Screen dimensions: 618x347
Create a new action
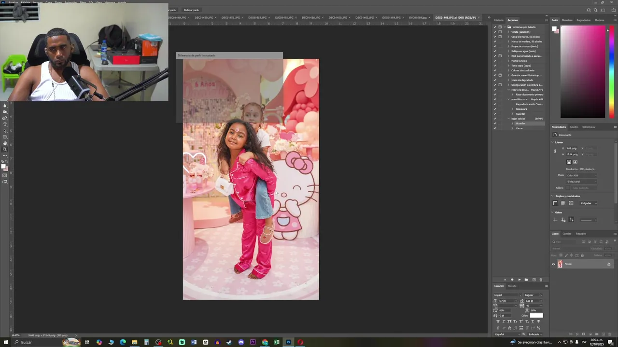pos(534,280)
